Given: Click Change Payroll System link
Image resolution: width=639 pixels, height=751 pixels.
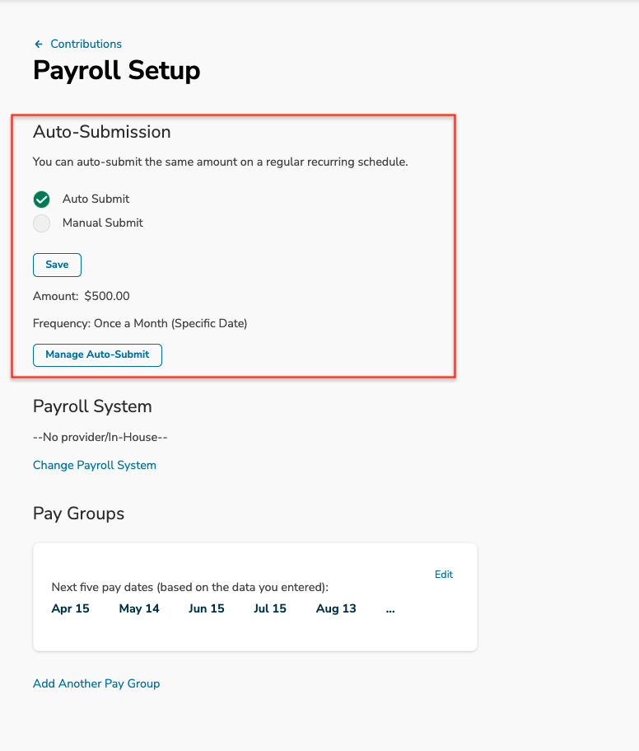Looking at the screenshot, I should click(95, 465).
